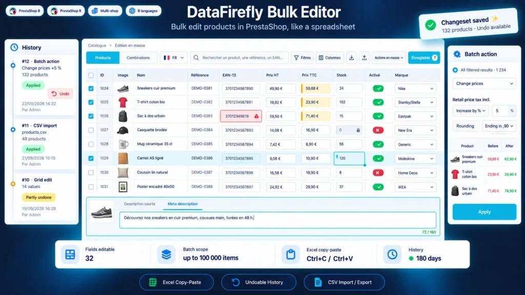This screenshot has width=525, height=295.
Task: Click the Carnet A5 ligné notebook image
Action: click(x=123, y=158)
